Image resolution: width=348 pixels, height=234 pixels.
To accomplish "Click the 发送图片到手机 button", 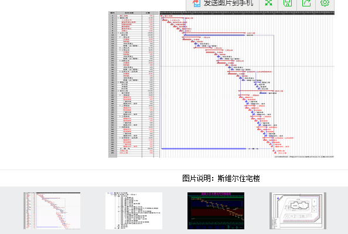I will tap(223, 3).
